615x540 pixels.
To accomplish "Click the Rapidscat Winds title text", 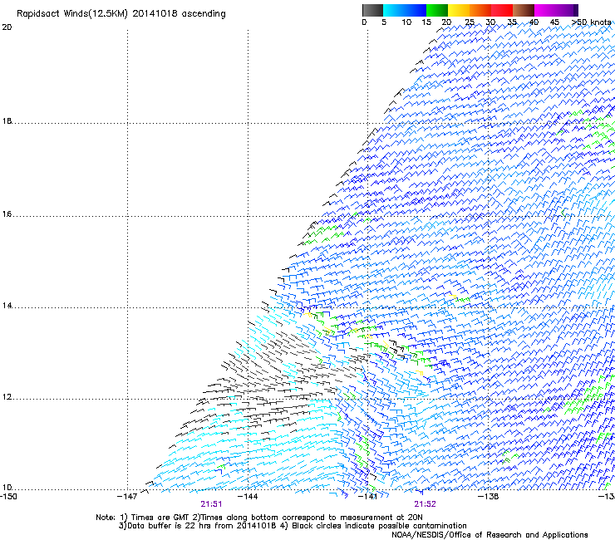I will (121, 14).
